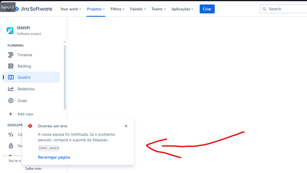
Task: Click the search magnifier icon
Action: (264, 9)
